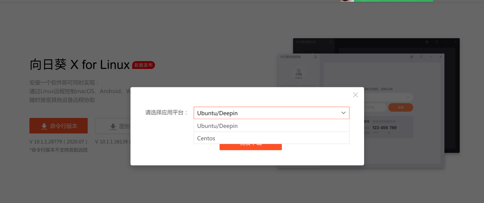484x203 pixels.
Task: Click the version text V 10.1.1.28779
Action: click(x=58, y=142)
